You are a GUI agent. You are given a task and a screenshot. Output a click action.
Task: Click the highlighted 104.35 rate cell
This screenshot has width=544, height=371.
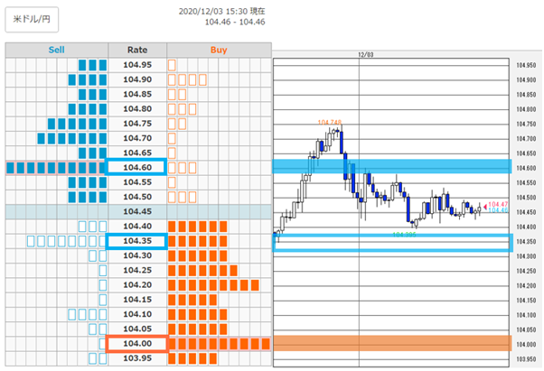[136, 241]
